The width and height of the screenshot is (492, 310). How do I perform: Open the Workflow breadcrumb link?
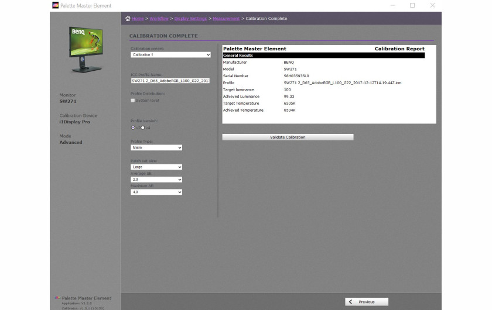tap(159, 19)
